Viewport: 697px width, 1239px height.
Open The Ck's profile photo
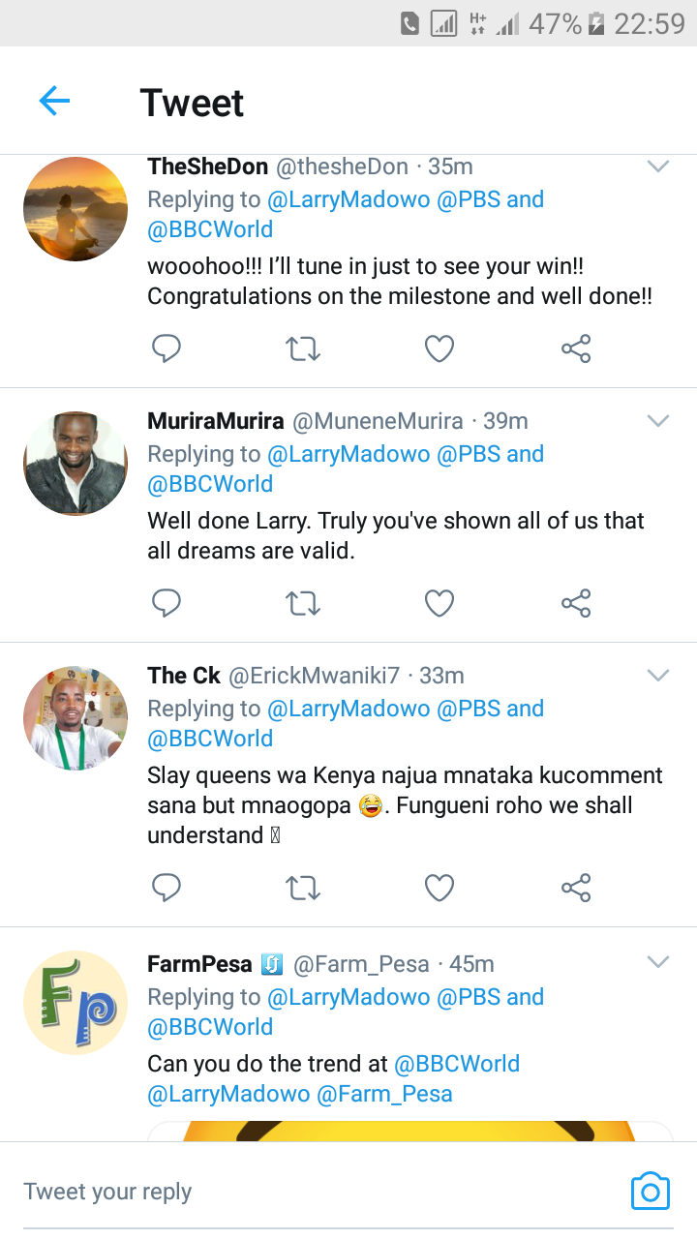[x=76, y=718]
